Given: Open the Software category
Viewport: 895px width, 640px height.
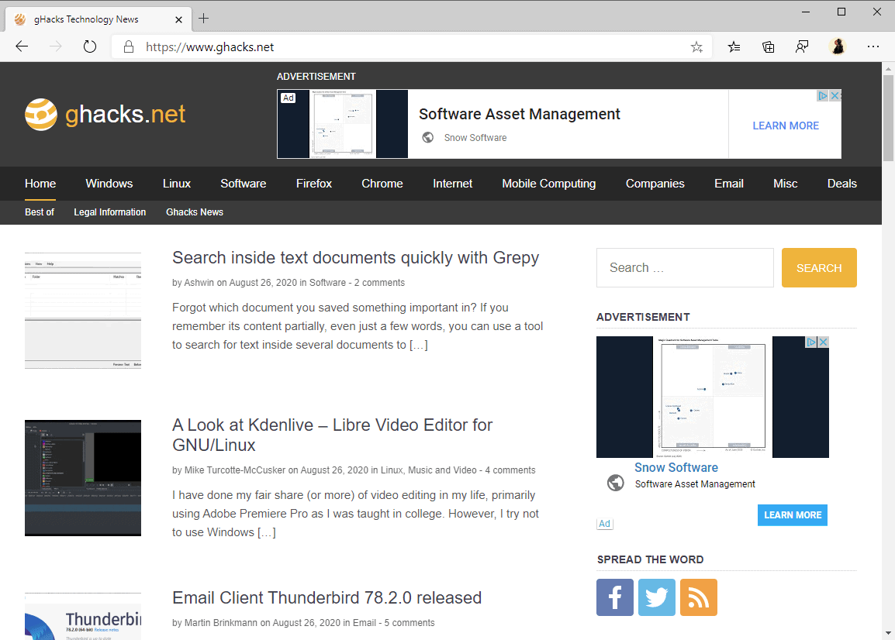Looking at the screenshot, I should point(244,184).
